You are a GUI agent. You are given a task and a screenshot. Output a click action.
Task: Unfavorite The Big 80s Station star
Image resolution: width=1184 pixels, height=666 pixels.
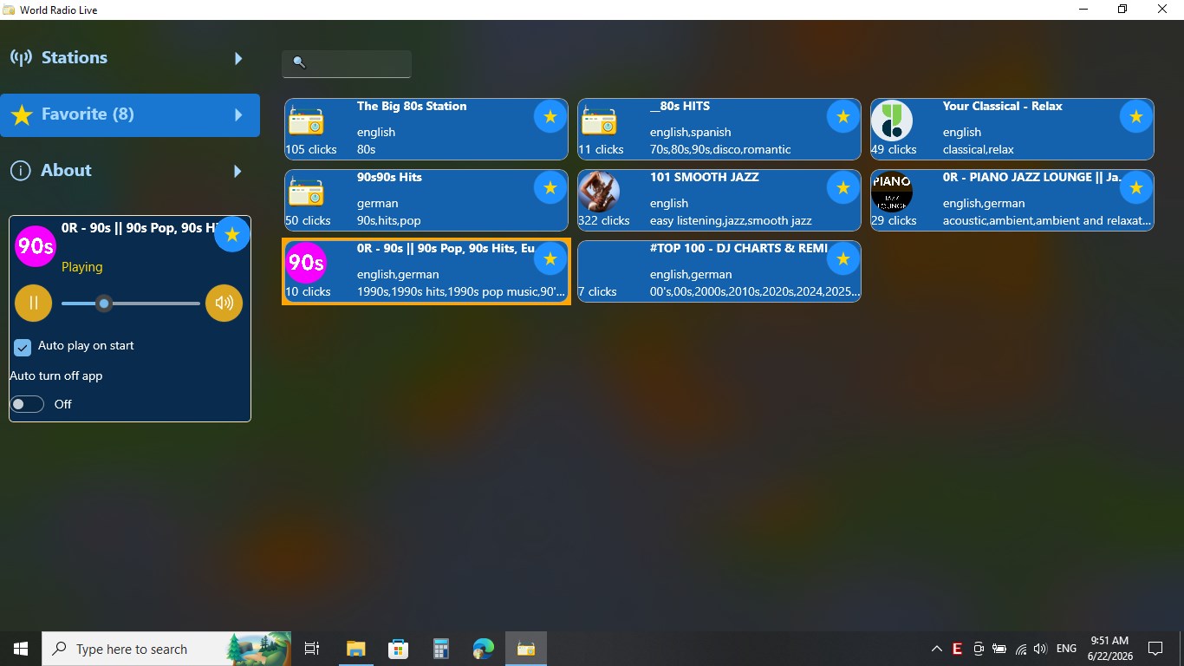coord(550,116)
